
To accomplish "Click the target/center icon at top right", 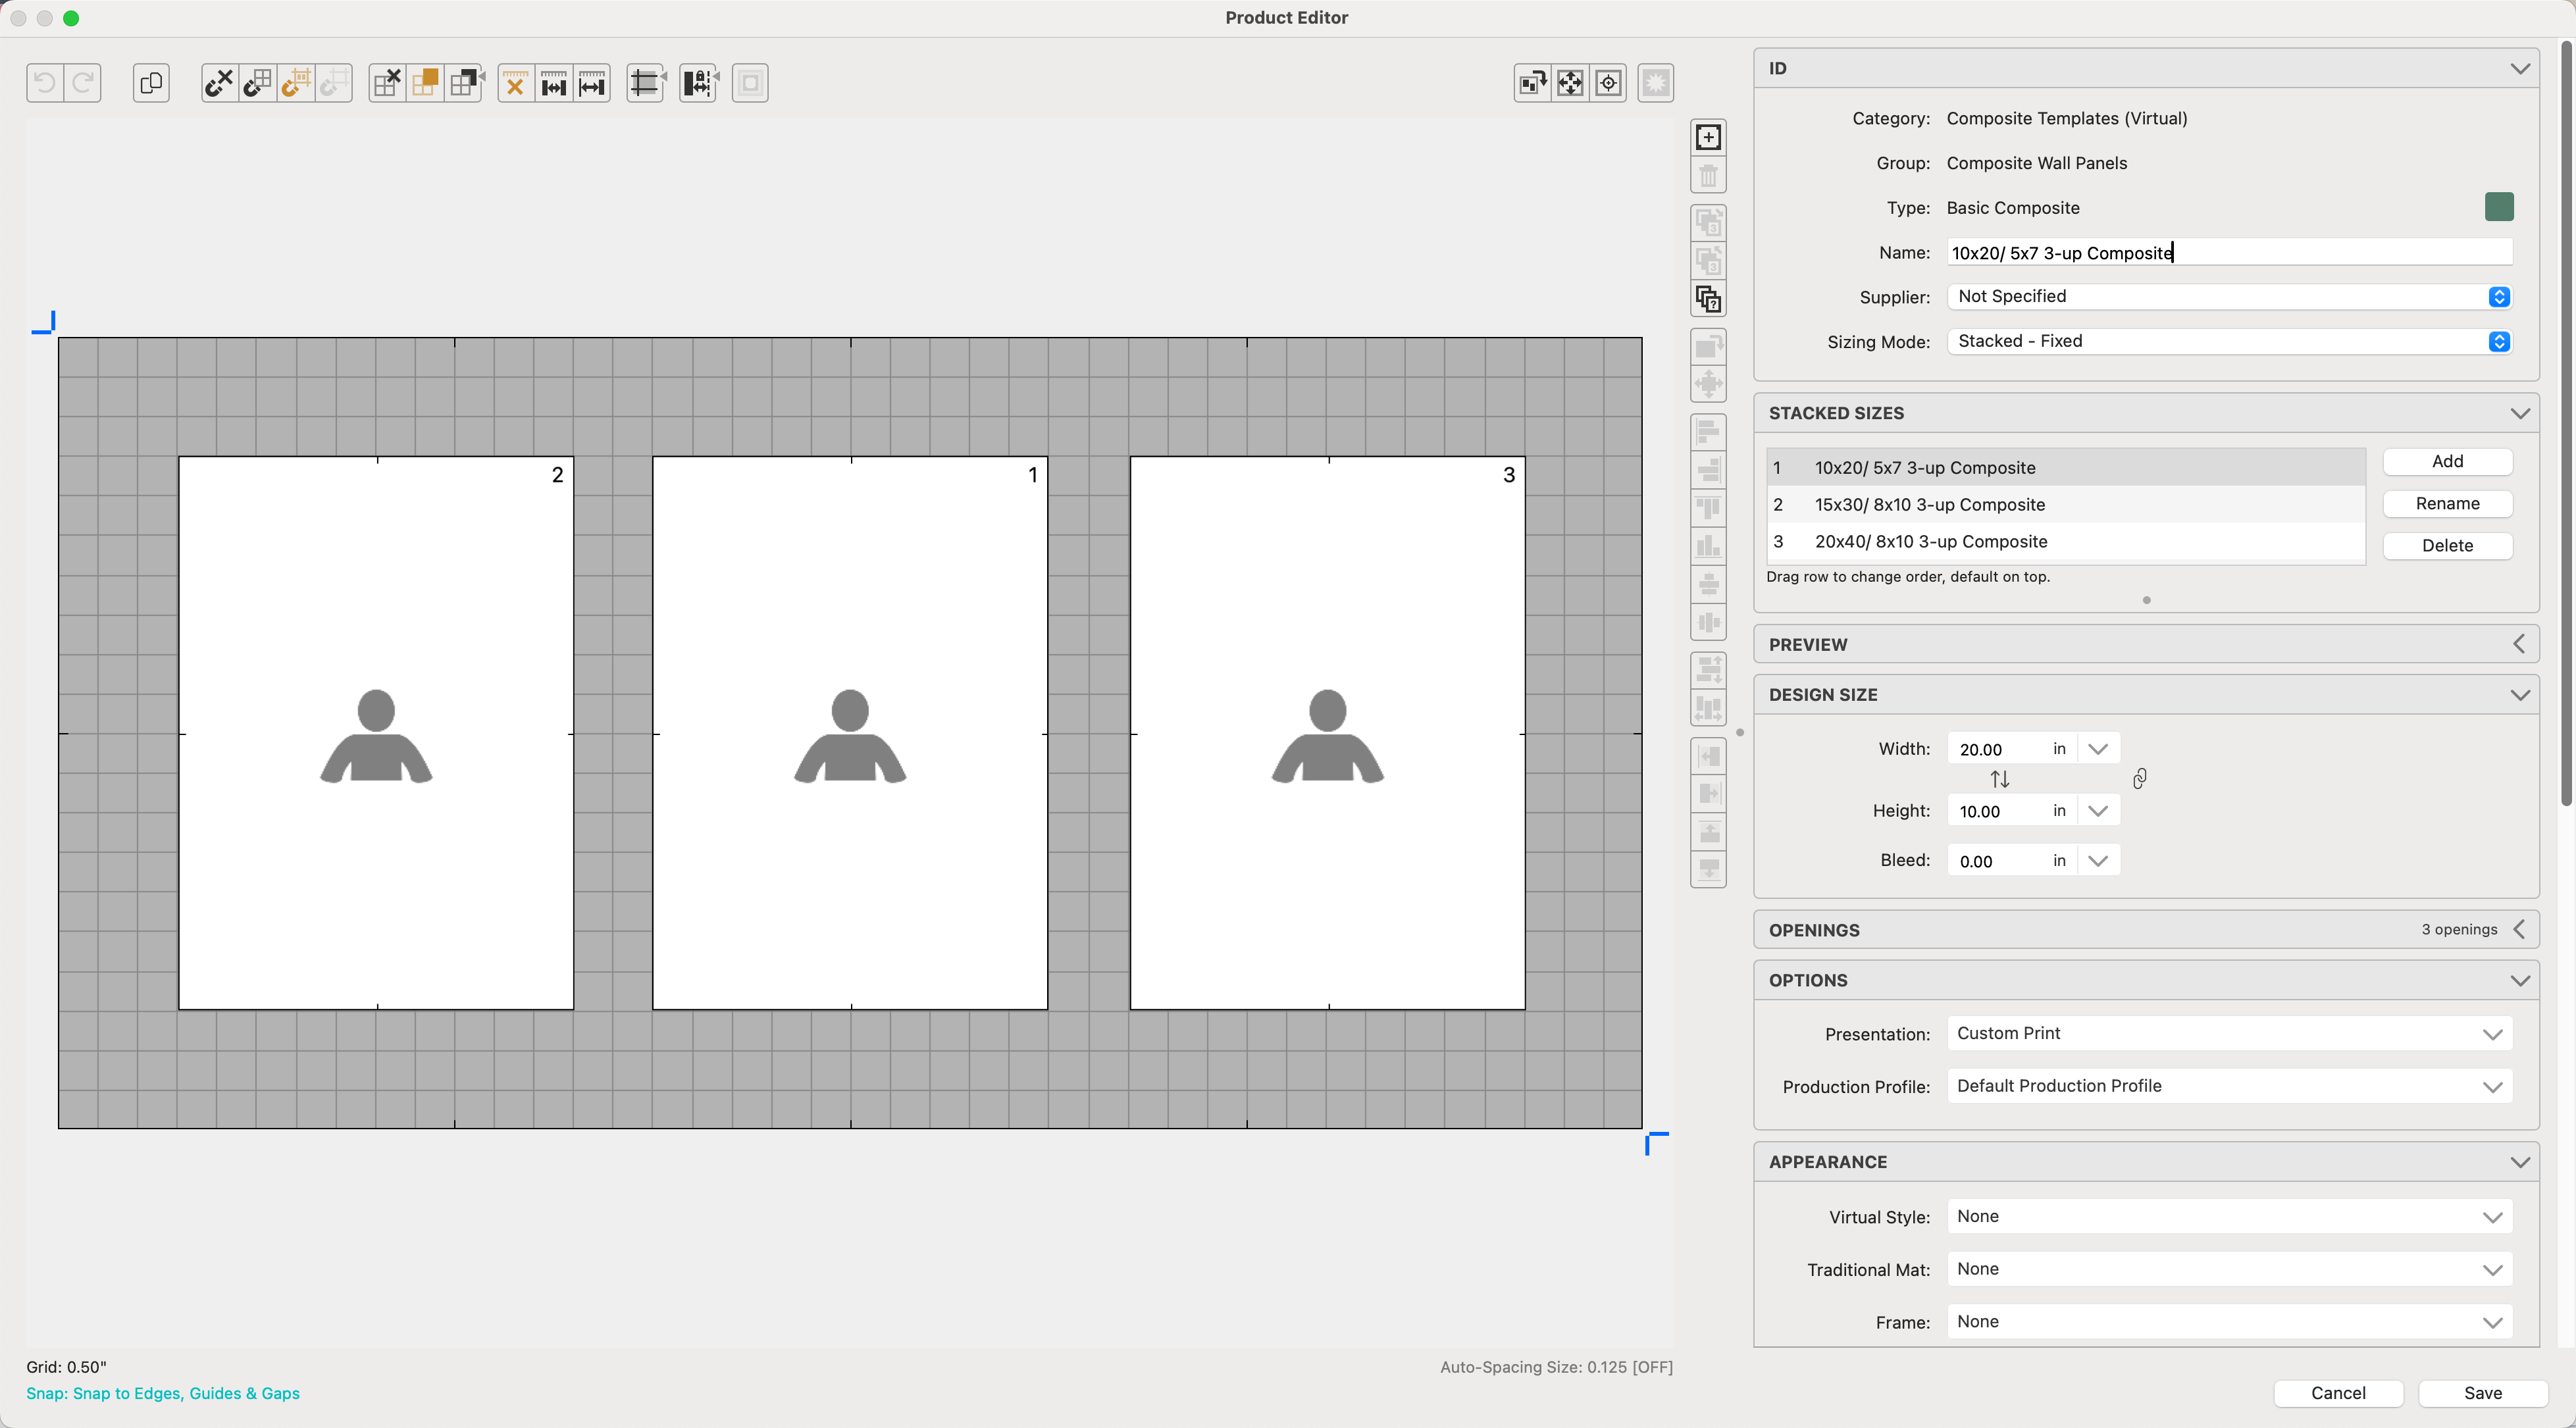I will coord(1608,83).
